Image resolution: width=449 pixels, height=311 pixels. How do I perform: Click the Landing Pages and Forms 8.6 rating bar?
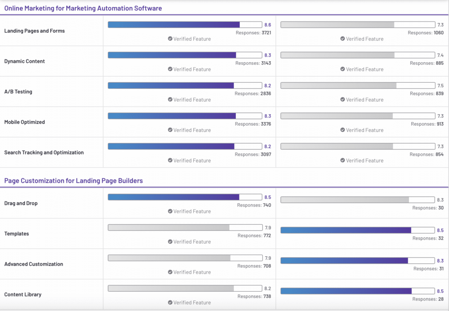(x=185, y=25)
